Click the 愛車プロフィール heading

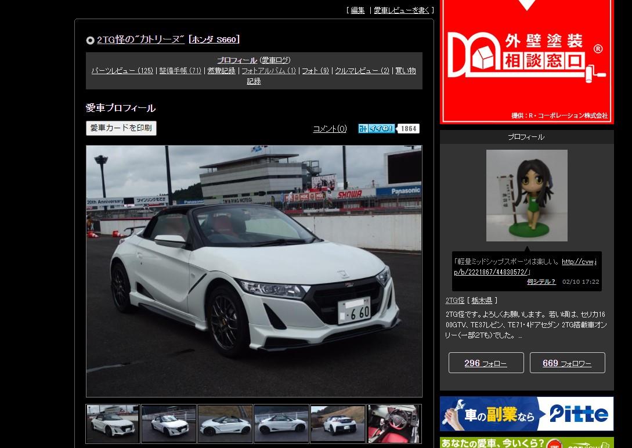point(121,108)
